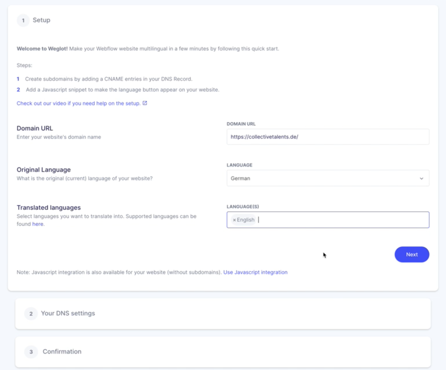Screen dimensions: 446x370
Task: Open the Original Language dropdown showing German
Action: pyautogui.click(x=328, y=178)
